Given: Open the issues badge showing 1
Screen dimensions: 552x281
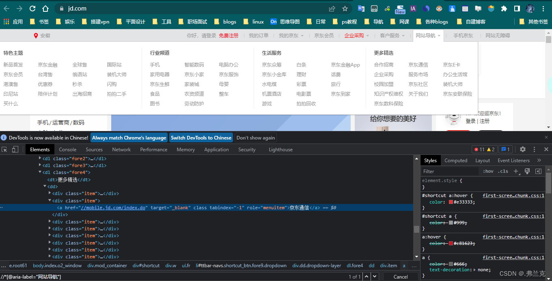Looking at the screenshot, I should (505, 150).
